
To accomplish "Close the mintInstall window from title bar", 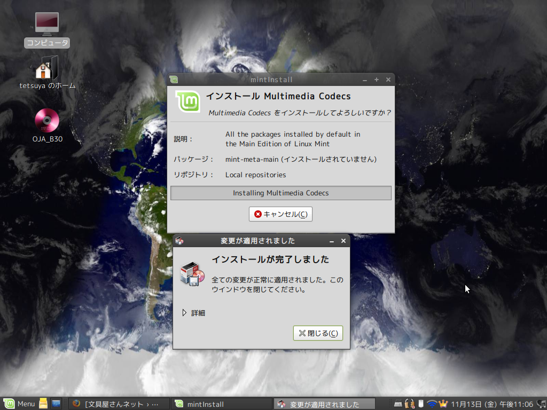I will click(388, 80).
